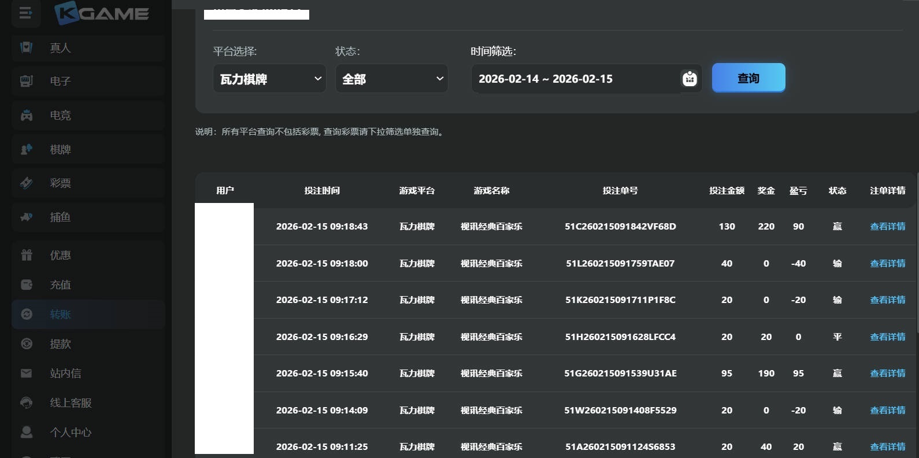Open 线上客服 customer service headset icon
Image resolution: width=919 pixels, height=458 pixels.
27,402
